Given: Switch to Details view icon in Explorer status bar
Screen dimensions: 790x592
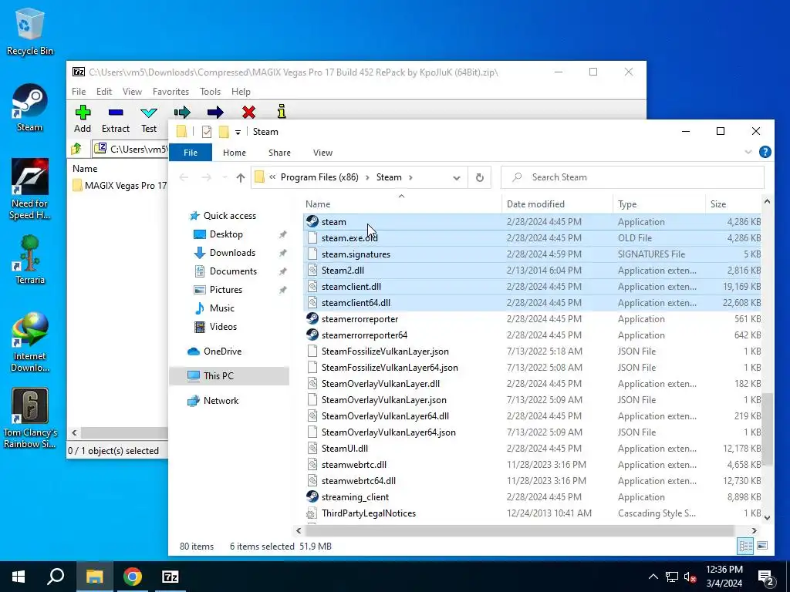Looking at the screenshot, I should point(746,547).
